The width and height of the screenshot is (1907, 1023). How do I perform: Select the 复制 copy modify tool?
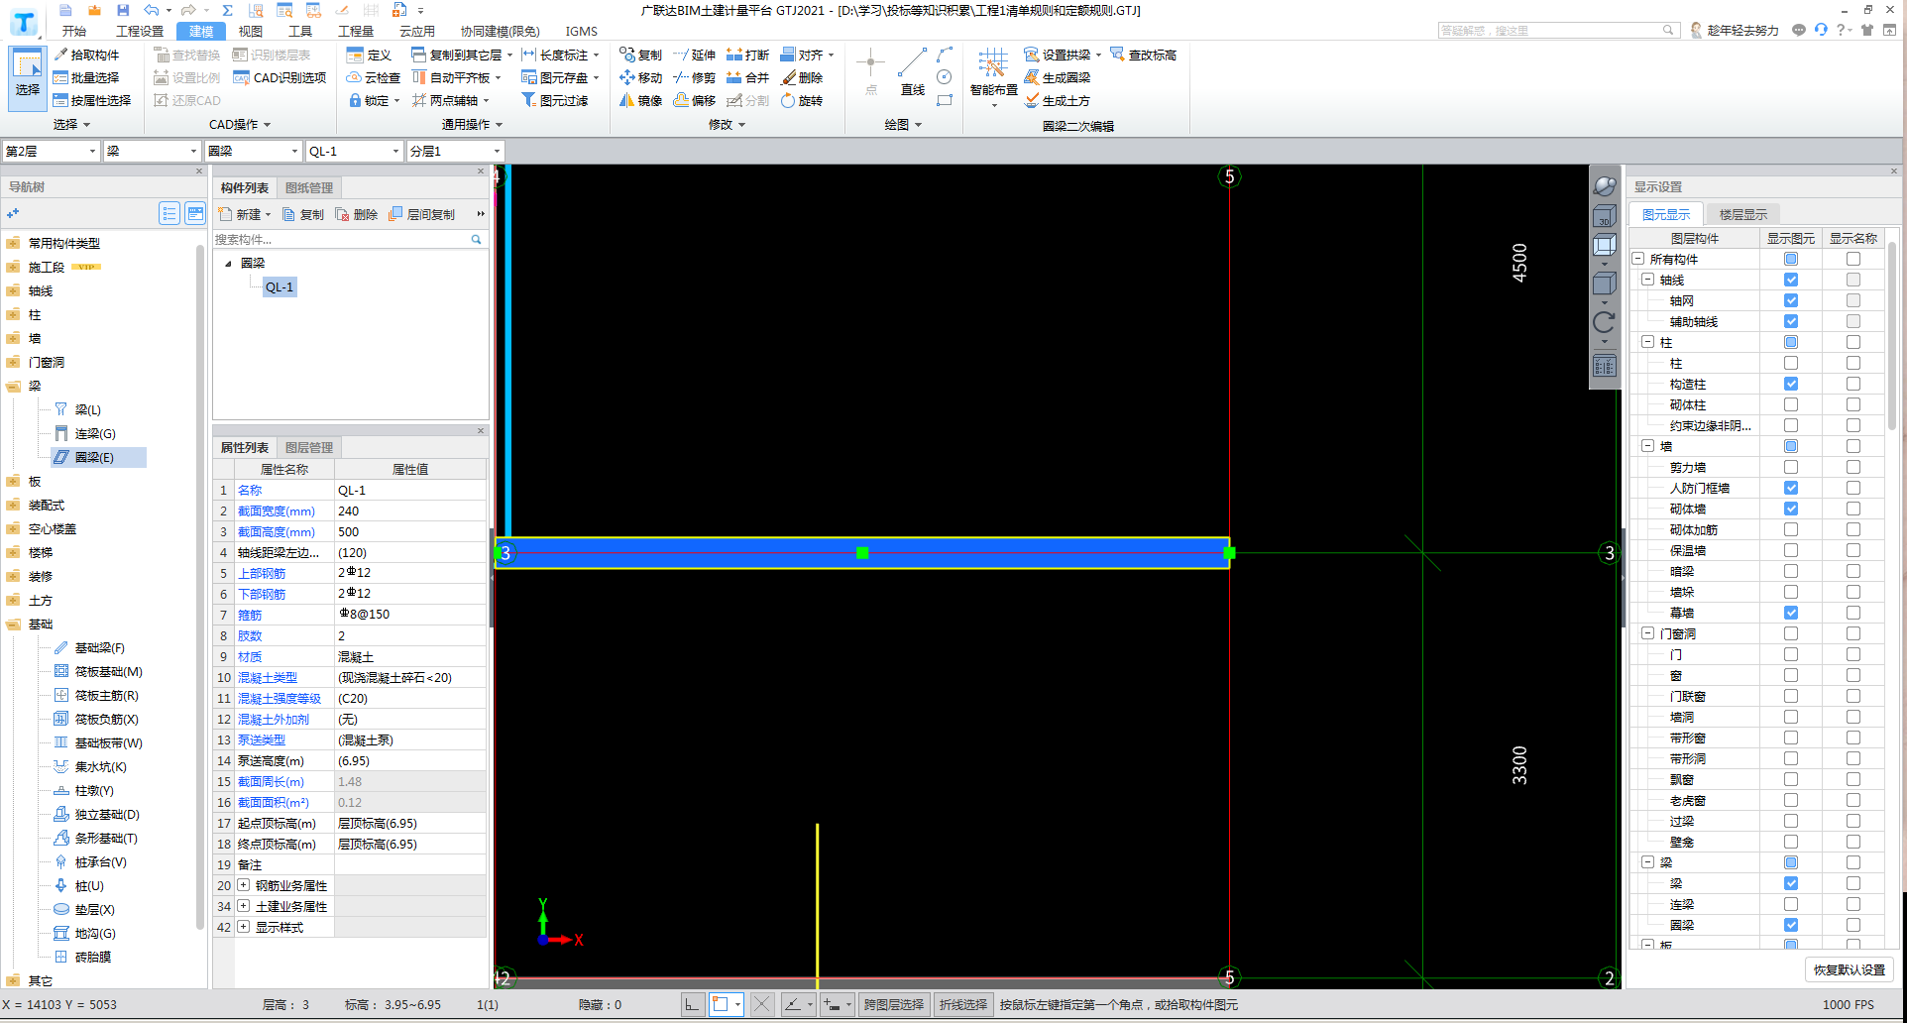click(x=640, y=55)
